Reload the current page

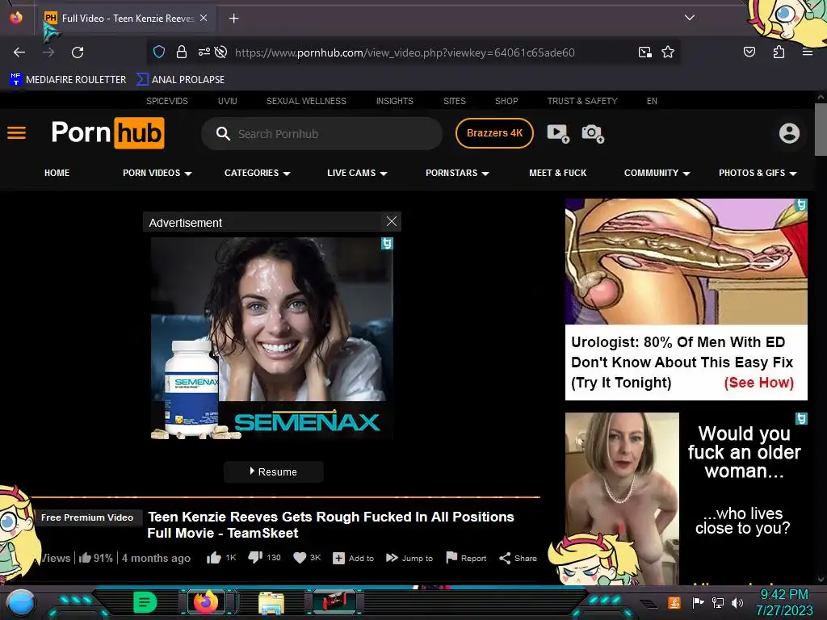click(x=78, y=52)
